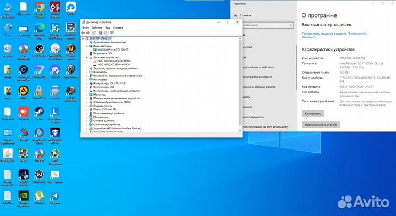Viewport: 396px width, 216px height.
Task: Open the World of Tanks shortcut
Action: pyautogui.click(x=71, y=71)
